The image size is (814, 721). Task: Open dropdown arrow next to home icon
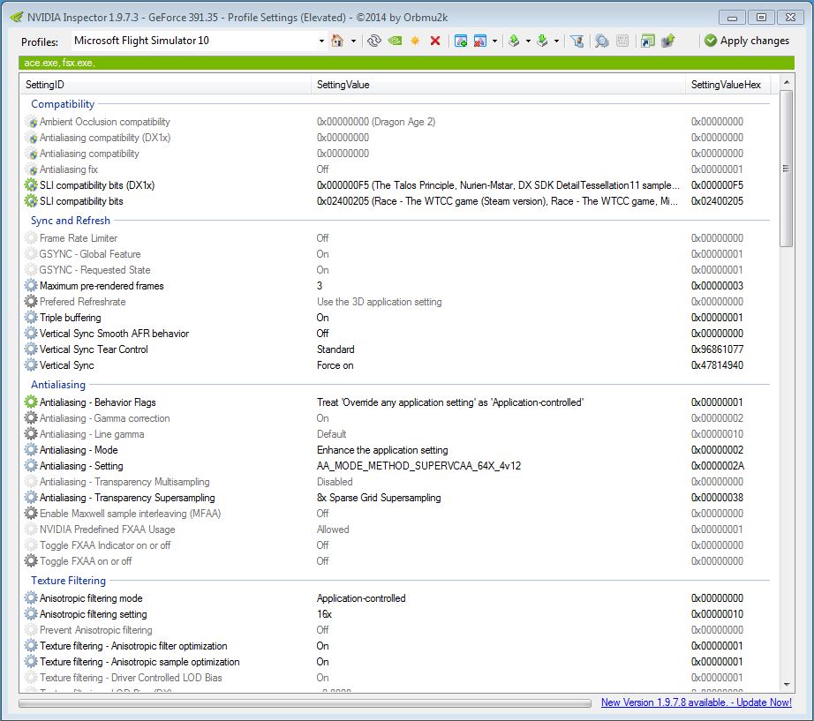click(x=353, y=41)
